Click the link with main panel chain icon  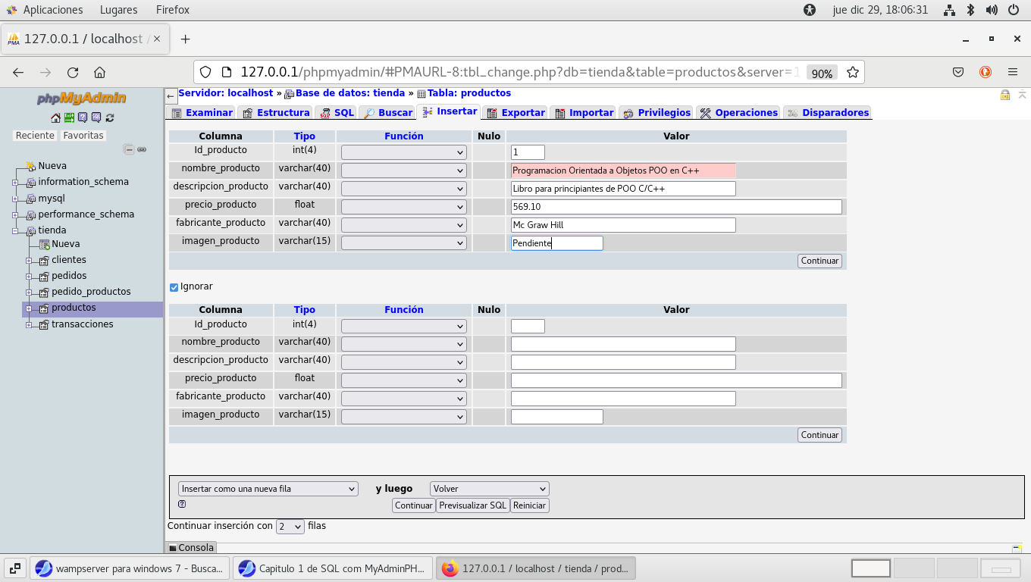142,150
